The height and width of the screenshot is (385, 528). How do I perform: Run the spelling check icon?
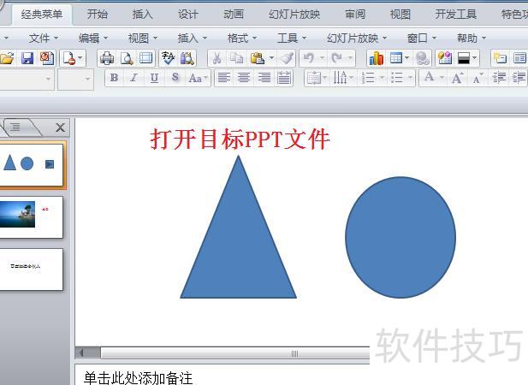(x=168, y=58)
